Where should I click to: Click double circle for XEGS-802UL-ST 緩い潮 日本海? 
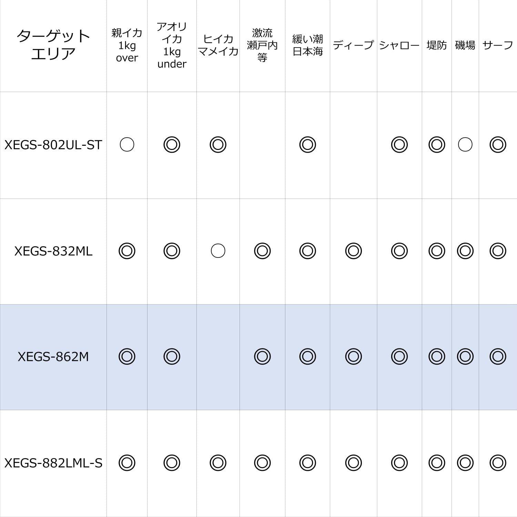(x=307, y=145)
